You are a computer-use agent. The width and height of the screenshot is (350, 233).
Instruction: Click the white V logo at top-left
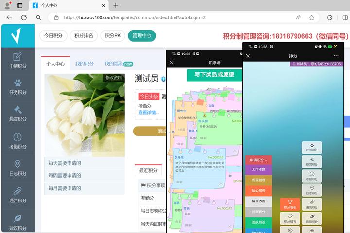(x=17, y=35)
